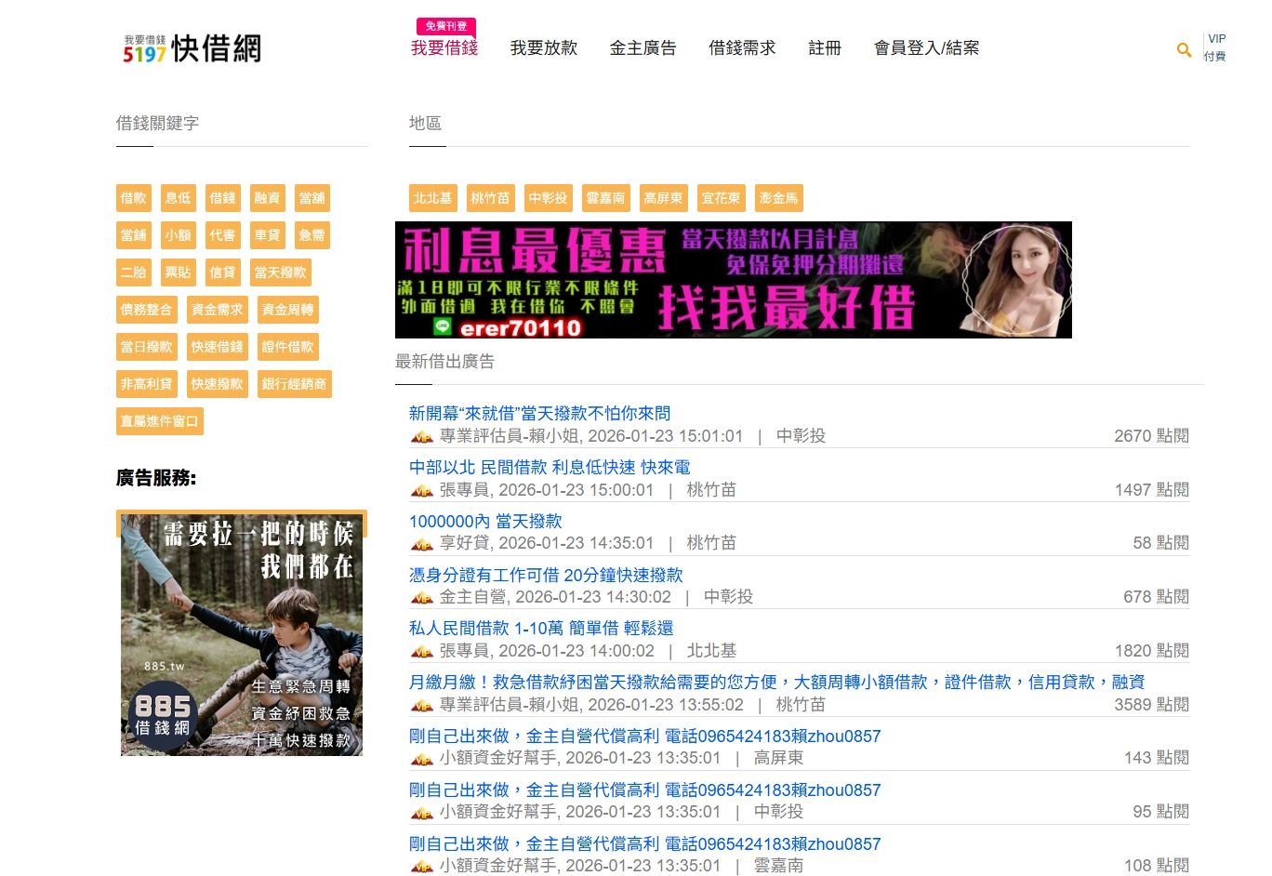The width and height of the screenshot is (1272, 876).
Task: Click the 免費刊登 pink badge
Action: [445, 26]
